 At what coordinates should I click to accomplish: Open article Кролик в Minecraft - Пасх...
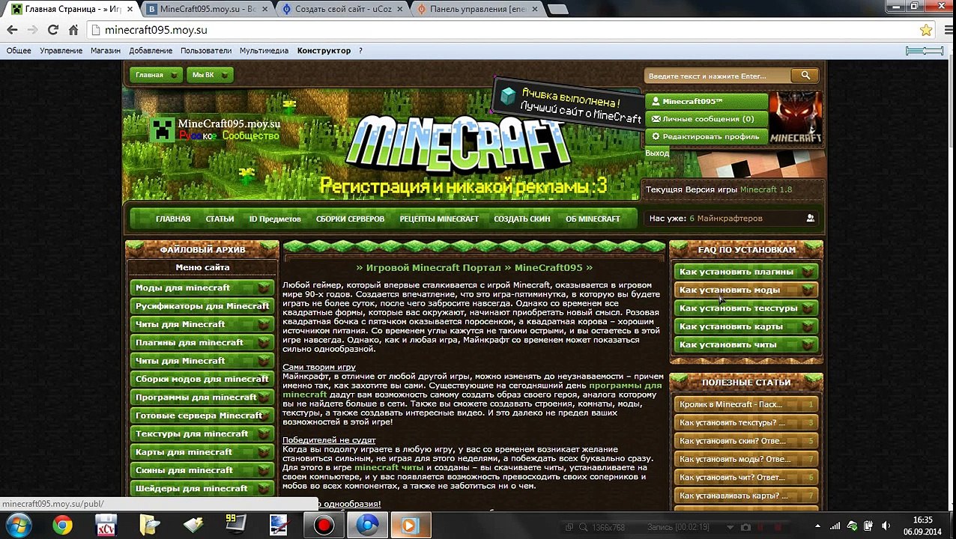tap(746, 405)
